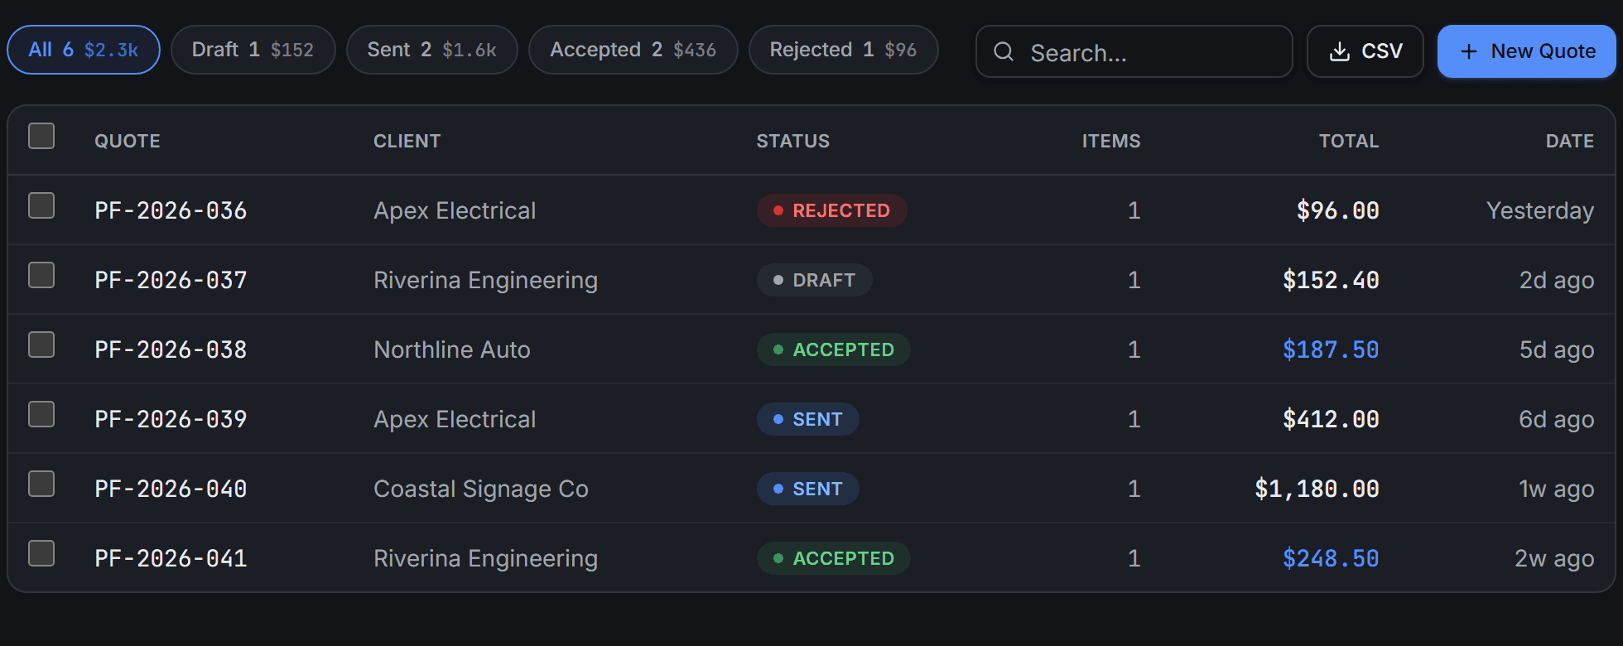This screenshot has width=1623, height=646.
Task: Click the plus icon in New Quote
Action: (1469, 51)
